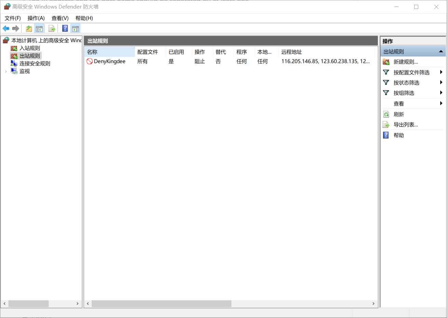Toggle the show/hide action pane icon
447x318 pixels.
click(76, 28)
